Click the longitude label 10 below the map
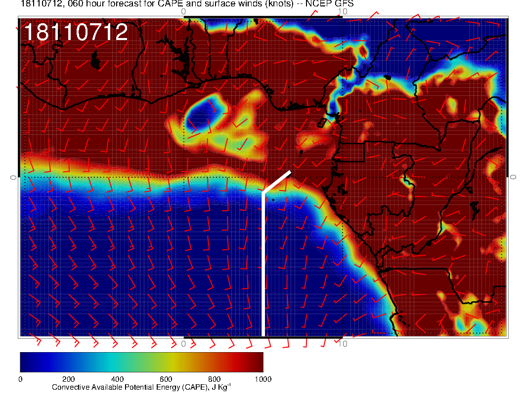Viewport: 522px width, 403px height. [x=343, y=344]
